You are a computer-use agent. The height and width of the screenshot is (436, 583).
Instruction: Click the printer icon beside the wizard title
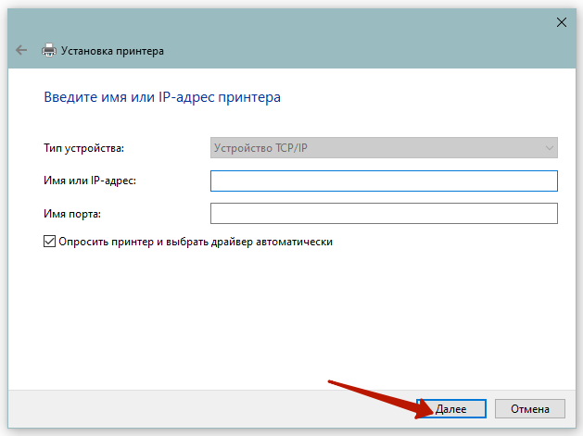[x=48, y=51]
